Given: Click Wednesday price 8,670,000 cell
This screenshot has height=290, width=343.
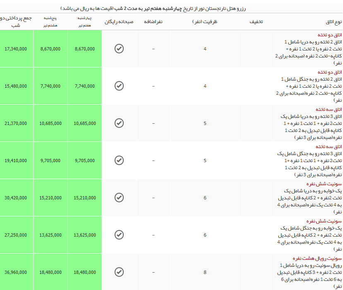Looking at the screenshot, I should (x=85, y=48).
